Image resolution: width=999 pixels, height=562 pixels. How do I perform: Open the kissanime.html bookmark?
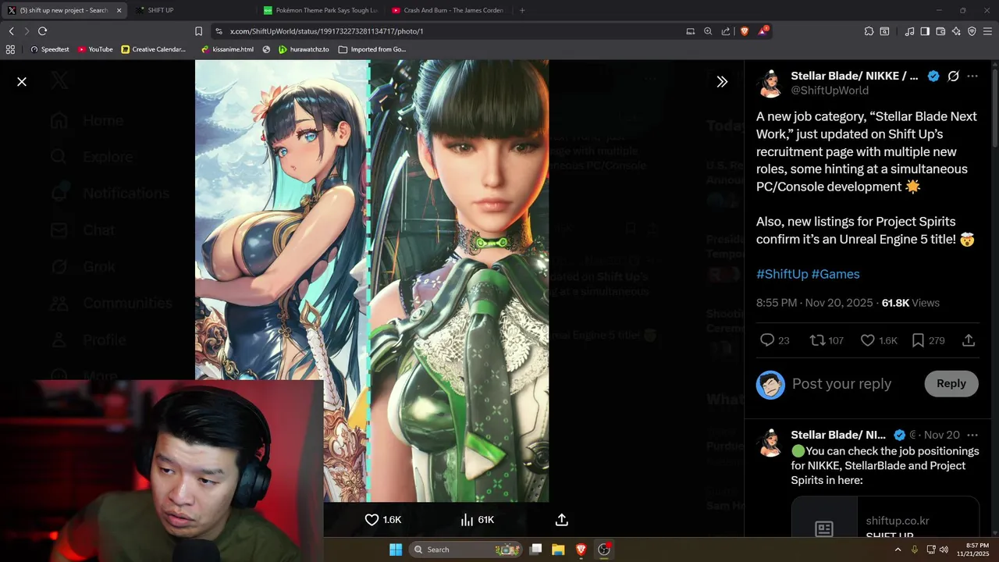pos(227,49)
